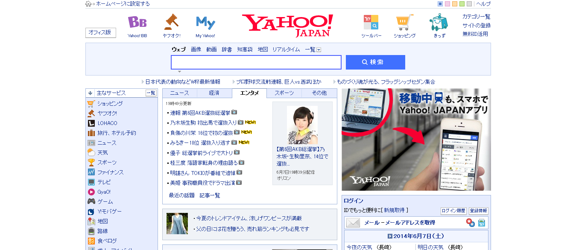Switch to the ニュース tab
Image resolution: width=576 pixels, height=250 pixels.
(x=179, y=93)
